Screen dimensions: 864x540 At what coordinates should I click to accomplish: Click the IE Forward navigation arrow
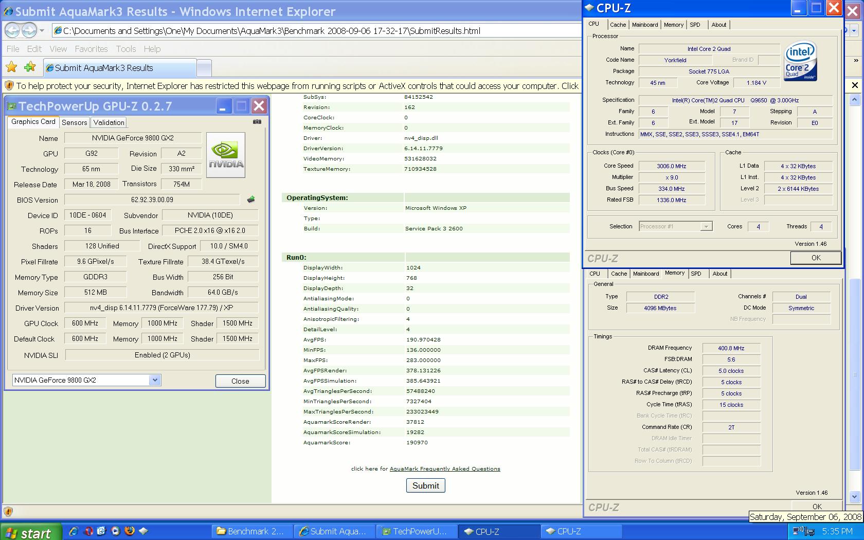pos(29,30)
